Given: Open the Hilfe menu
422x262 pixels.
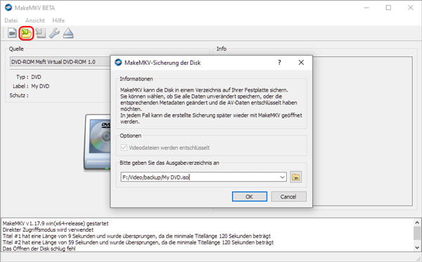Looking at the screenshot, I should click(x=58, y=20).
